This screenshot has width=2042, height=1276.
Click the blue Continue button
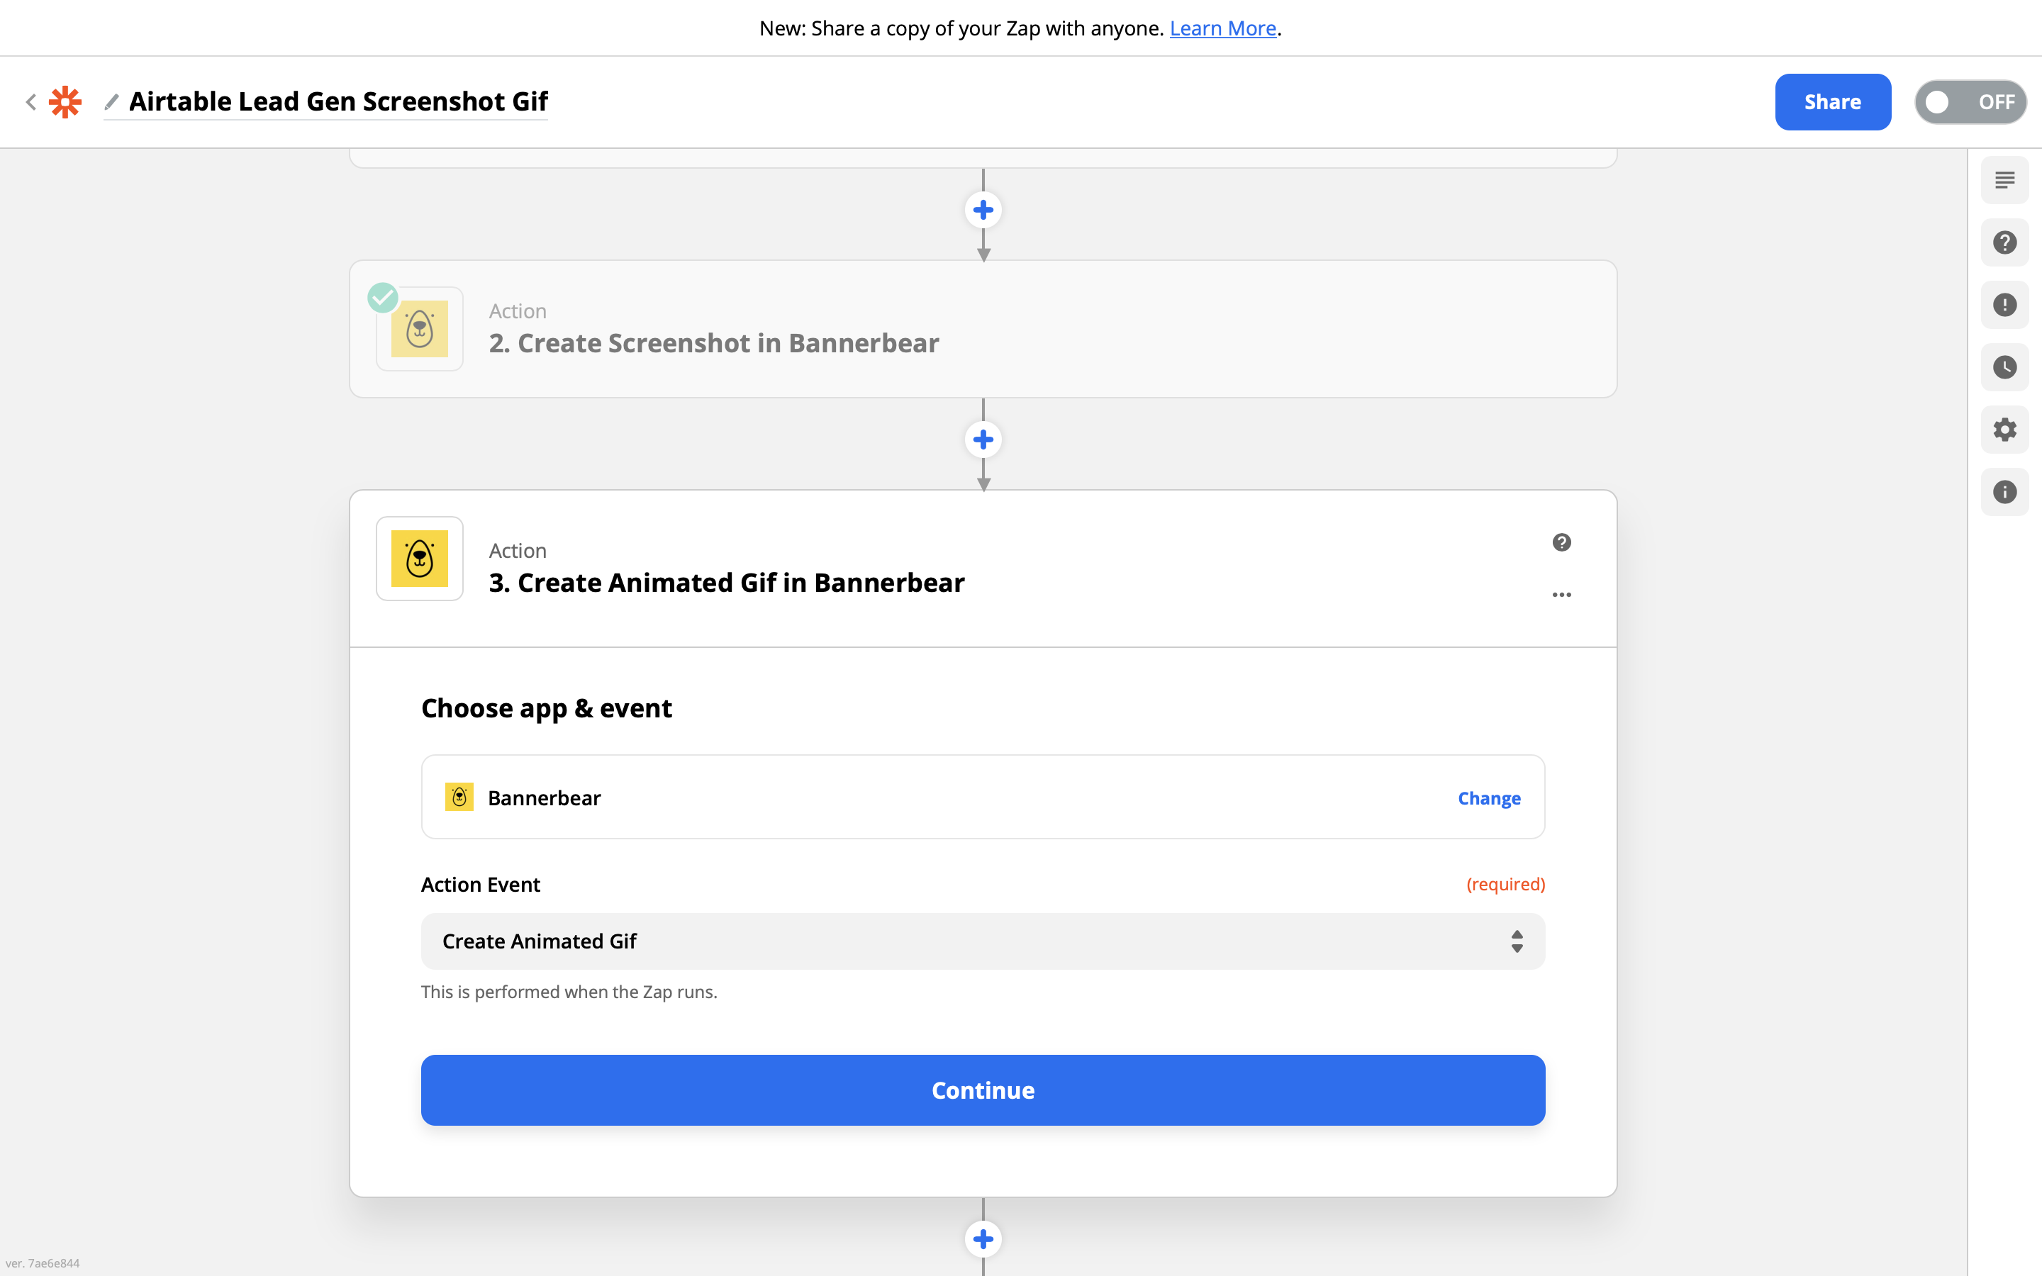click(982, 1090)
